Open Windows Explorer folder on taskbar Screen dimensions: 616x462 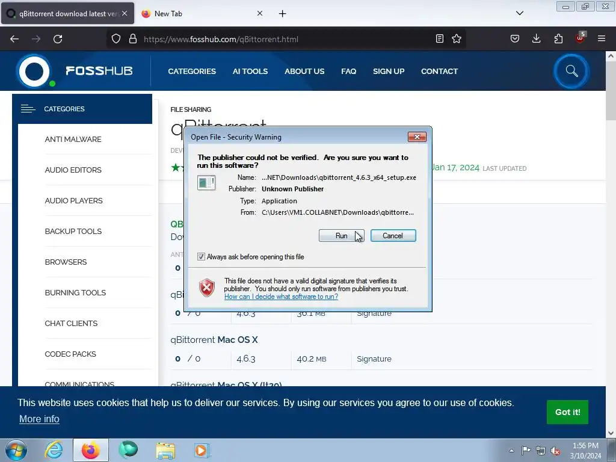pyautogui.click(x=165, y=450)
